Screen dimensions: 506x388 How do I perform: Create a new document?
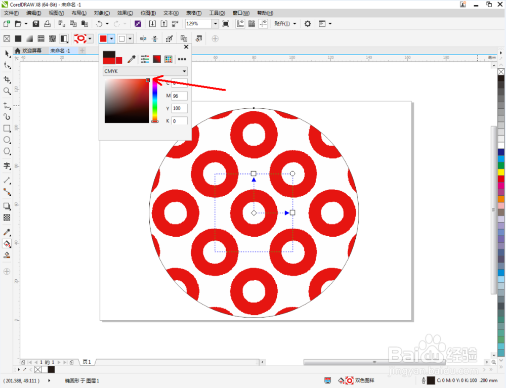[x=7, y=24]
